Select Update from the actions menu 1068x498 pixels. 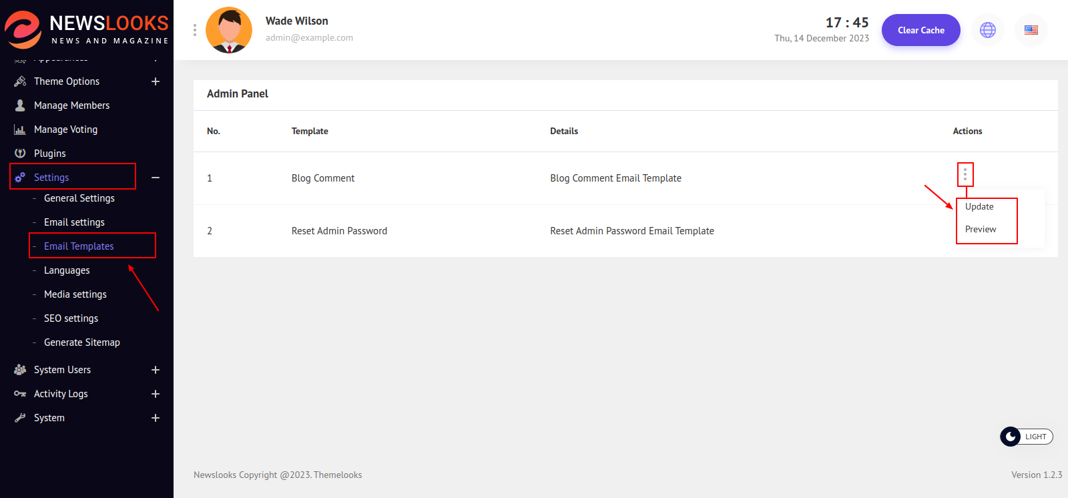(979, 207)
